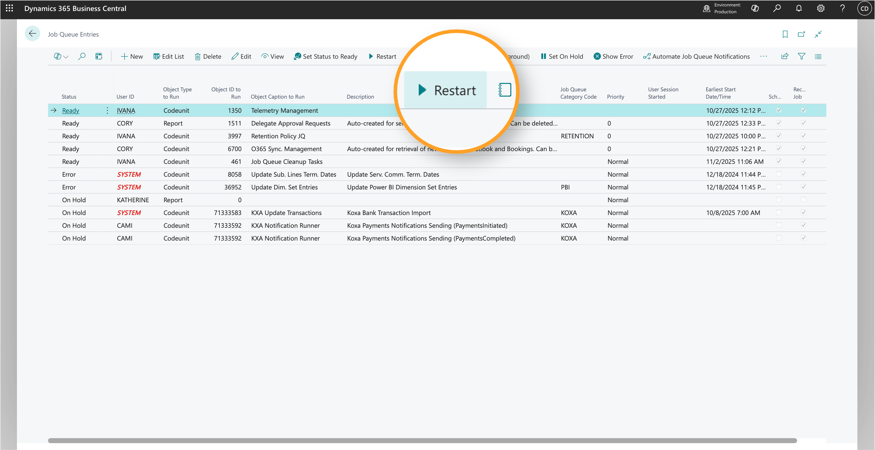Toggle Scheduled checkbox for Update Dim. Set Entries row
The width and height of the screenshot is (875, 450).
tap(779, 187)
